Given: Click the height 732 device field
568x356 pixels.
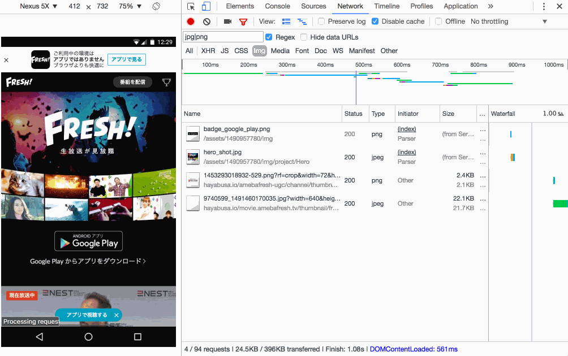Looking at the screenshot, I should point(102,6).
